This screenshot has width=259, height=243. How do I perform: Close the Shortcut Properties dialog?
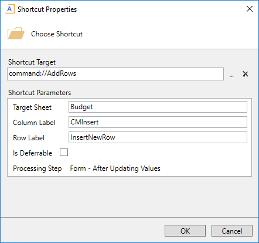pyautogui.click(x=250, y=9)
